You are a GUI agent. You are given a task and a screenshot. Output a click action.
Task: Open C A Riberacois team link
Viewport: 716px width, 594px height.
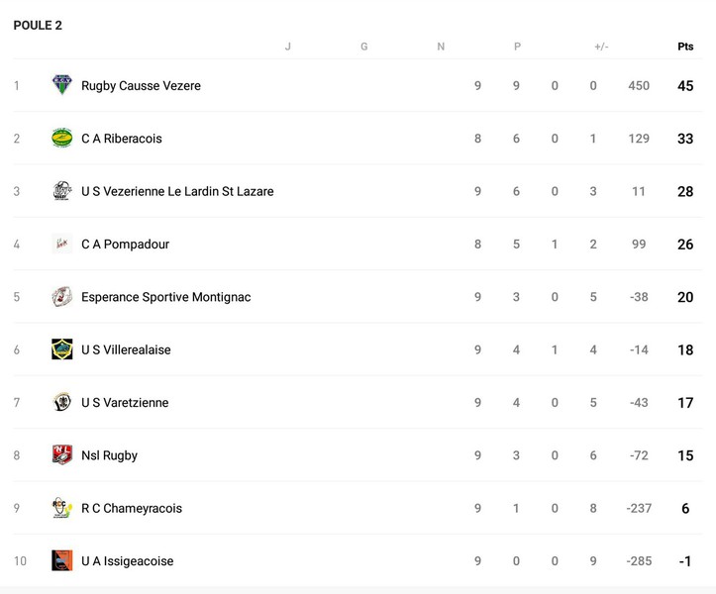pos(121,139)
